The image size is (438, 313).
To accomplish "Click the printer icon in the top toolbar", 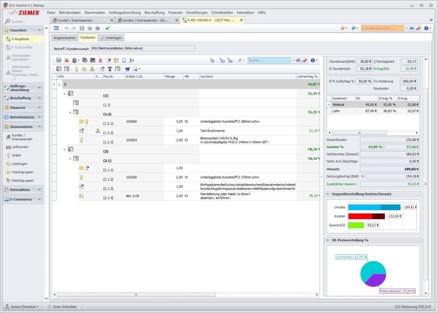I will pos(98,28).
